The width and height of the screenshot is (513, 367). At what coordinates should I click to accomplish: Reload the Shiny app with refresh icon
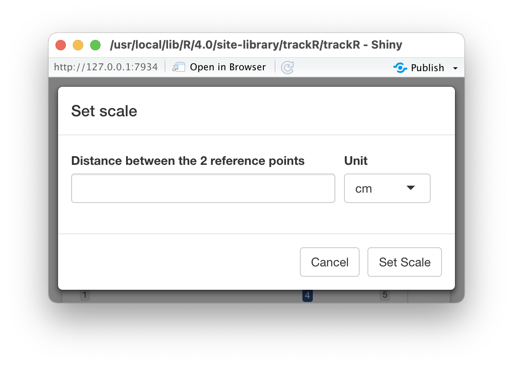tap(288, 68)
